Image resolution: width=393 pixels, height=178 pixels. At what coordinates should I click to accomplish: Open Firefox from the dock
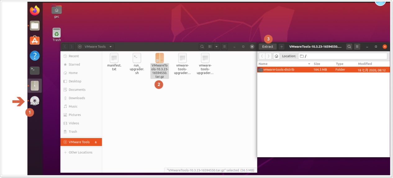pos(35,11)
